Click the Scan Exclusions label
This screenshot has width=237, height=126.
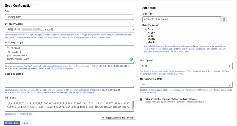(14, 74)
